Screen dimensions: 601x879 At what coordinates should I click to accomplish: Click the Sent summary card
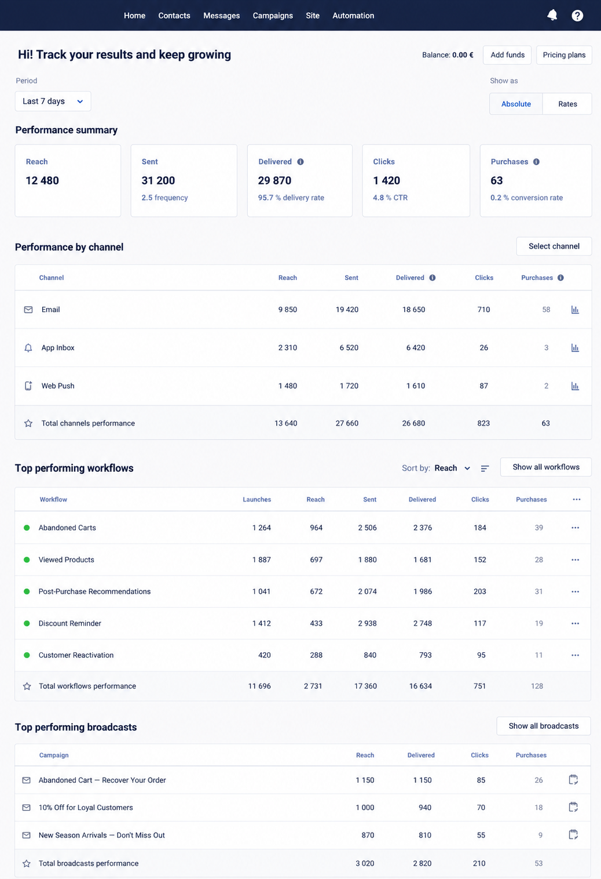(x=184, y=180)
